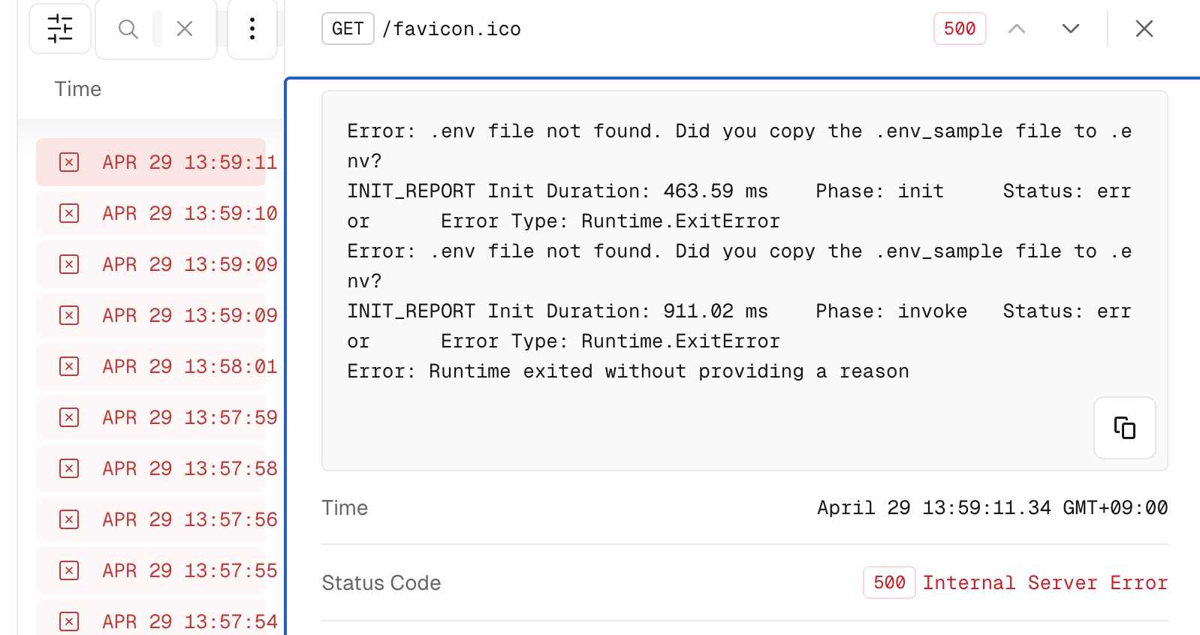1200x635 pixels.
Task: Click the error icon beside APR 29 13:57:56
Action: tap(68, 519)
